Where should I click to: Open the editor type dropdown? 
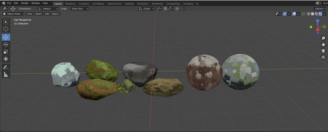click(x=5, y=8)
